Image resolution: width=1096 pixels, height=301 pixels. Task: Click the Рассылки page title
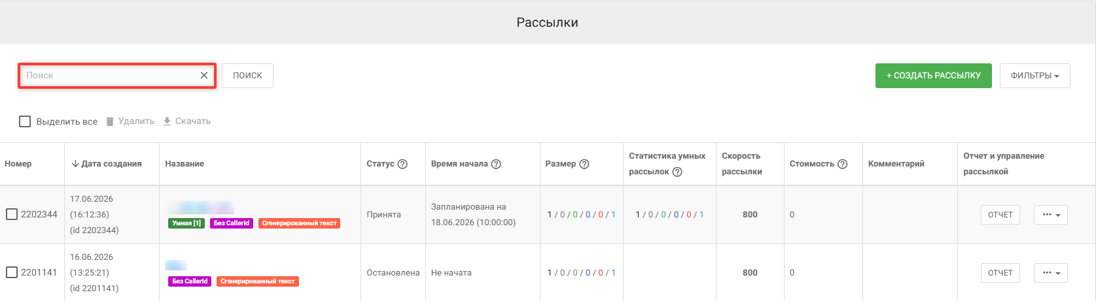[x=548, y=22]
